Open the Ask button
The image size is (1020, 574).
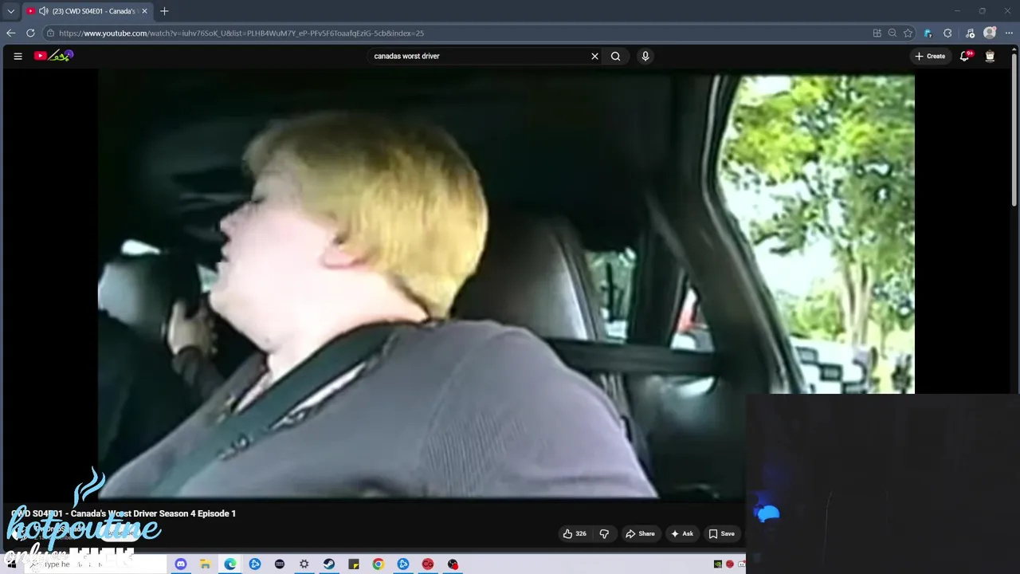pyautogui.click(x=682, y=533)
